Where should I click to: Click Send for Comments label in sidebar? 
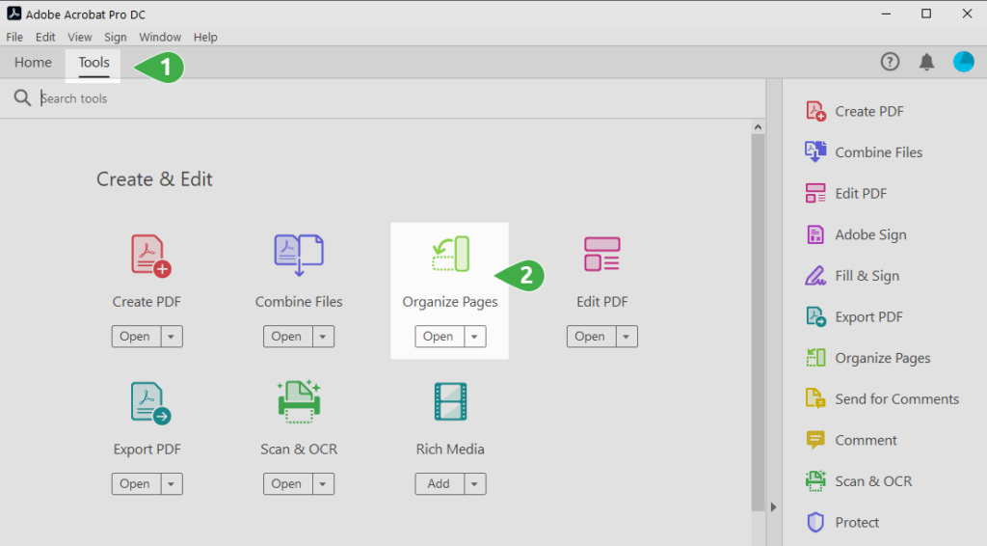897,399
